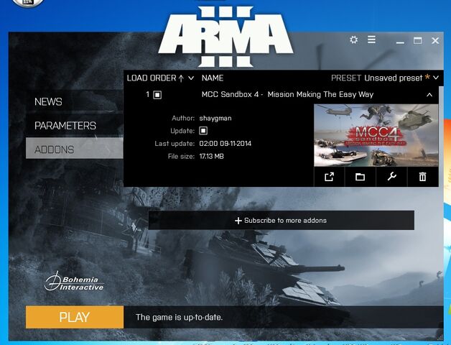Expand the Preset dropdown chevron
The width and height of the screenshot is (451, 345).
[x=436, y=78]
